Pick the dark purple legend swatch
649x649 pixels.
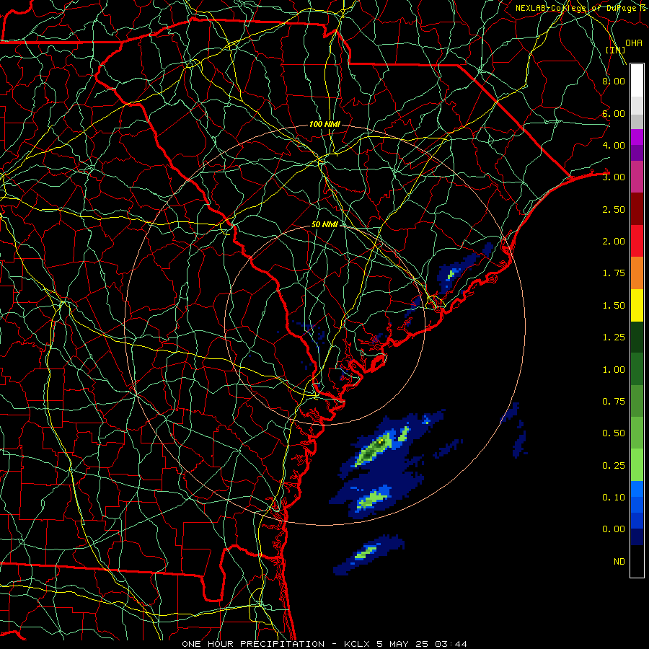[x=637, y=153]
